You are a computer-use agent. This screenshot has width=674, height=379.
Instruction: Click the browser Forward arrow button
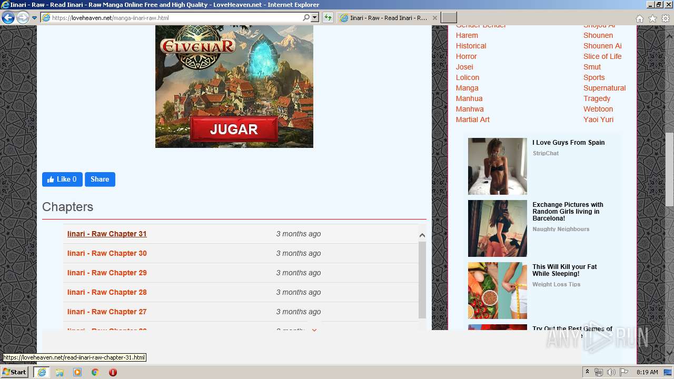tap(23, 18)
